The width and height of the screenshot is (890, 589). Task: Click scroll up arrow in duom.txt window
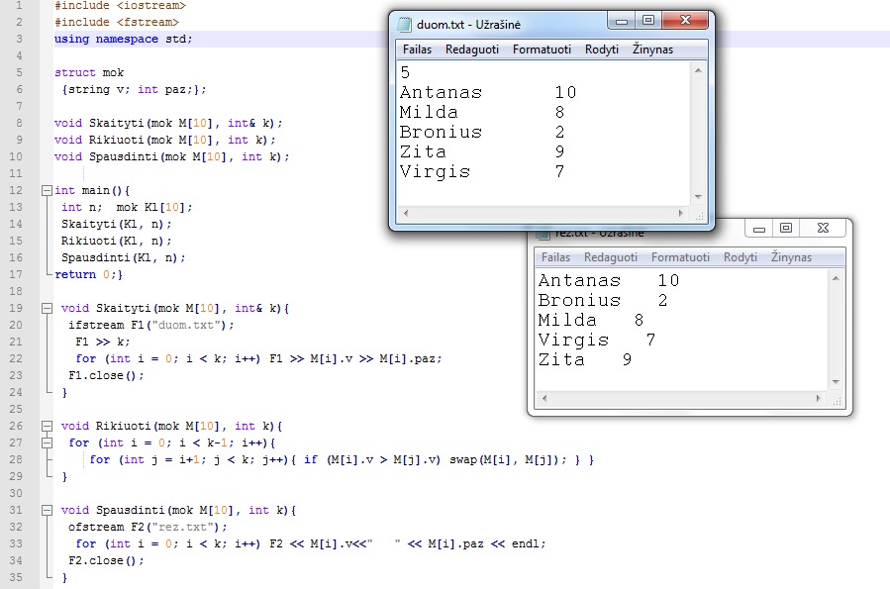(698, 70)
